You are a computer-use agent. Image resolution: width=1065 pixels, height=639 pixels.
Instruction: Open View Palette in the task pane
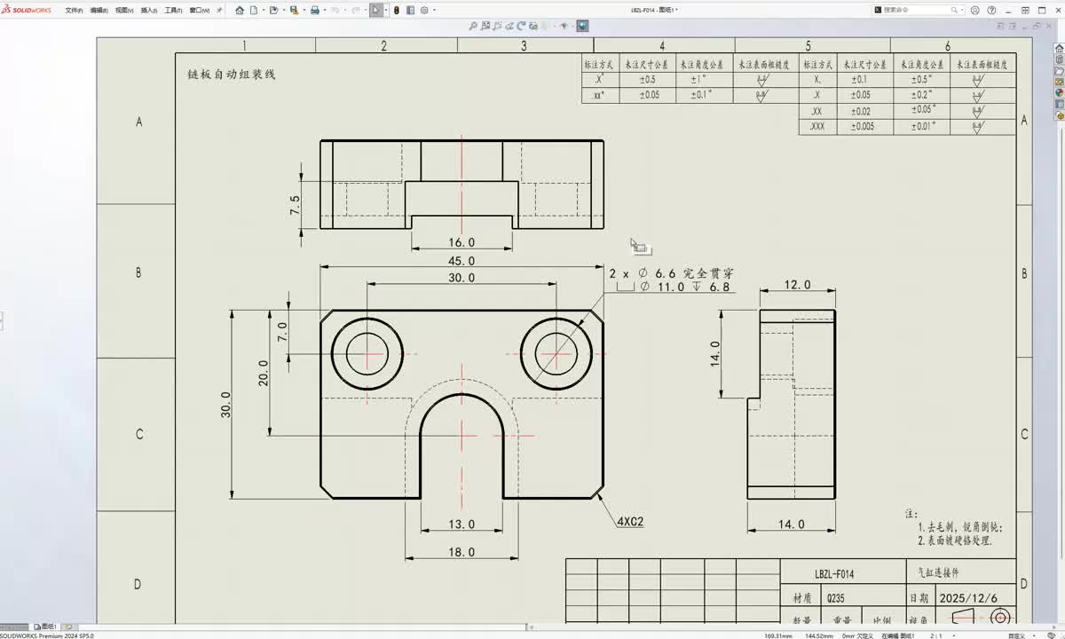click(x=1060, y=82)
